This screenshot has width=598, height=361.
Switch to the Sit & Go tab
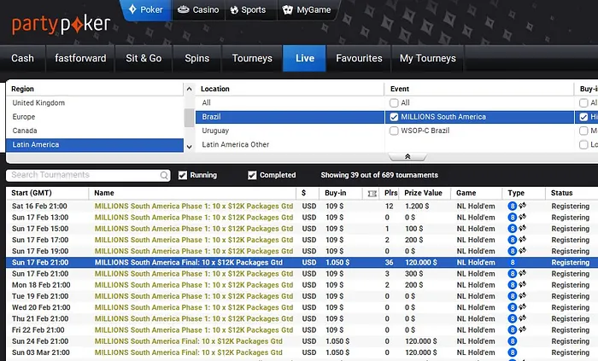pos(144,58)
